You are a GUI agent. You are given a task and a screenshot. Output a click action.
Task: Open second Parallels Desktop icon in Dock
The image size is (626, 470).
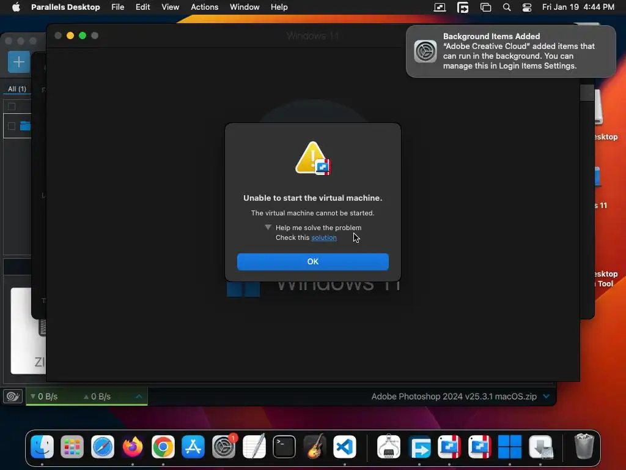click(x=479, y=446)
